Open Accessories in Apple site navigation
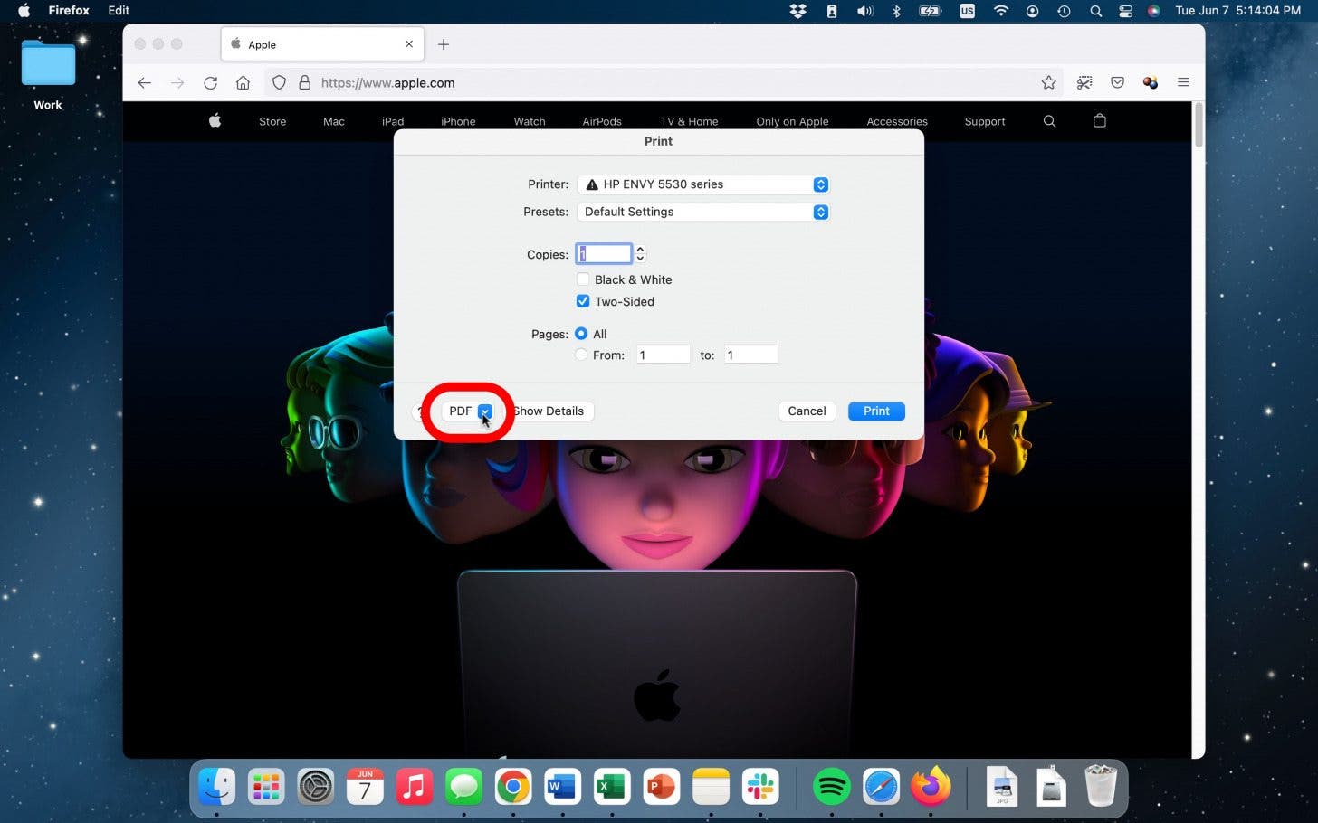 [897, 121]
